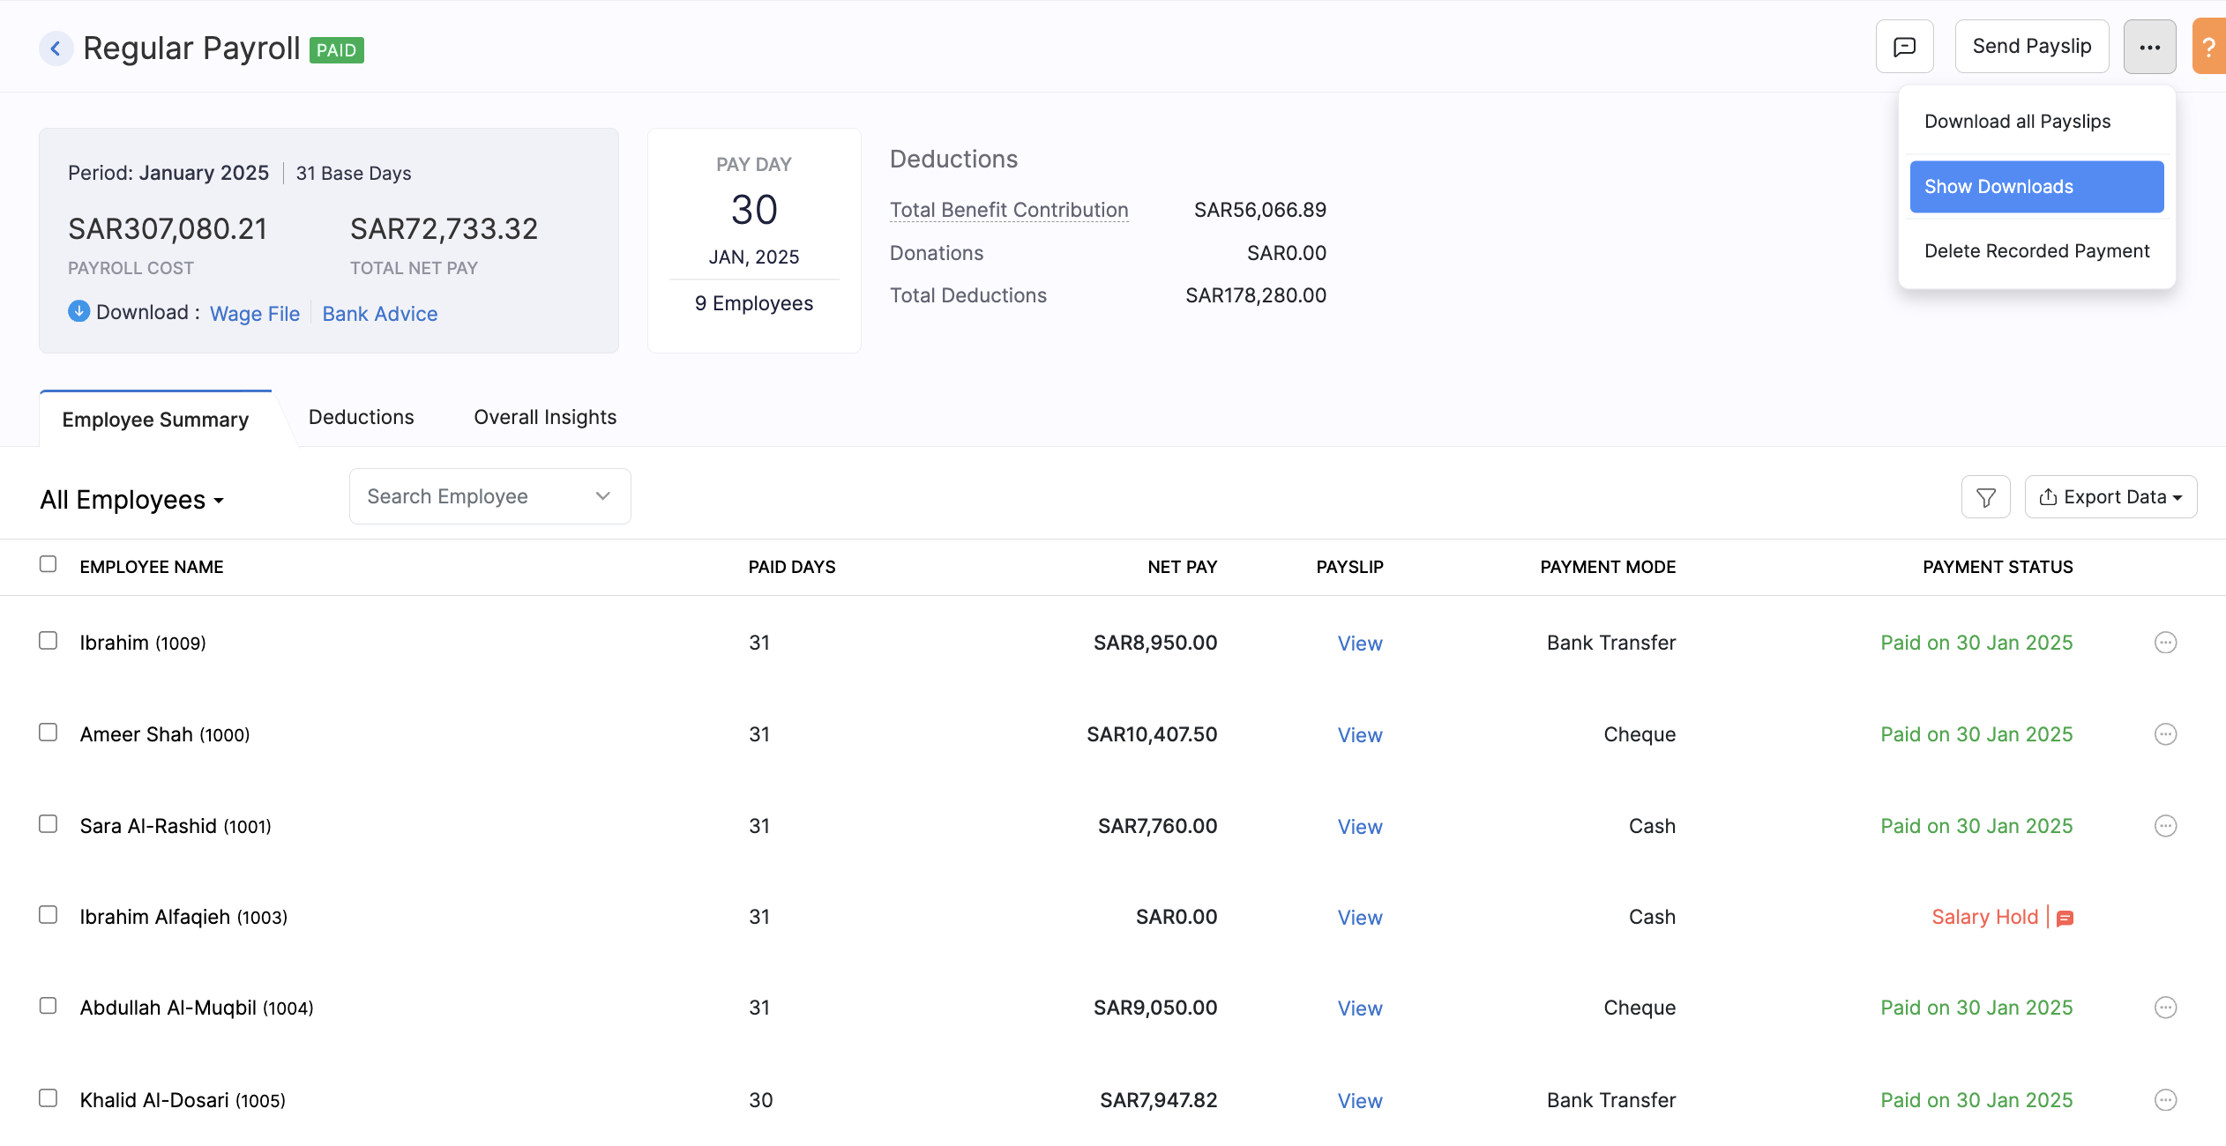The width and height of the screenshot is (2226, 1146).
Task: Click Delete Recorded Payment option
Action: (x=2036, y=250)
